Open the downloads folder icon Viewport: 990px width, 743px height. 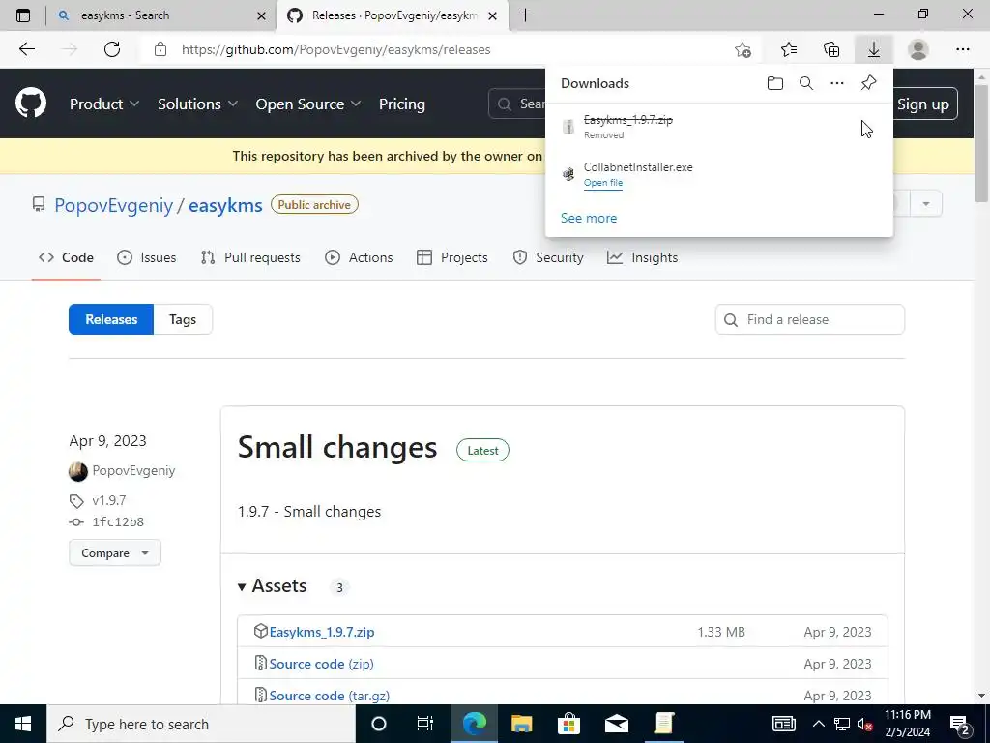[x=774, y=83]
